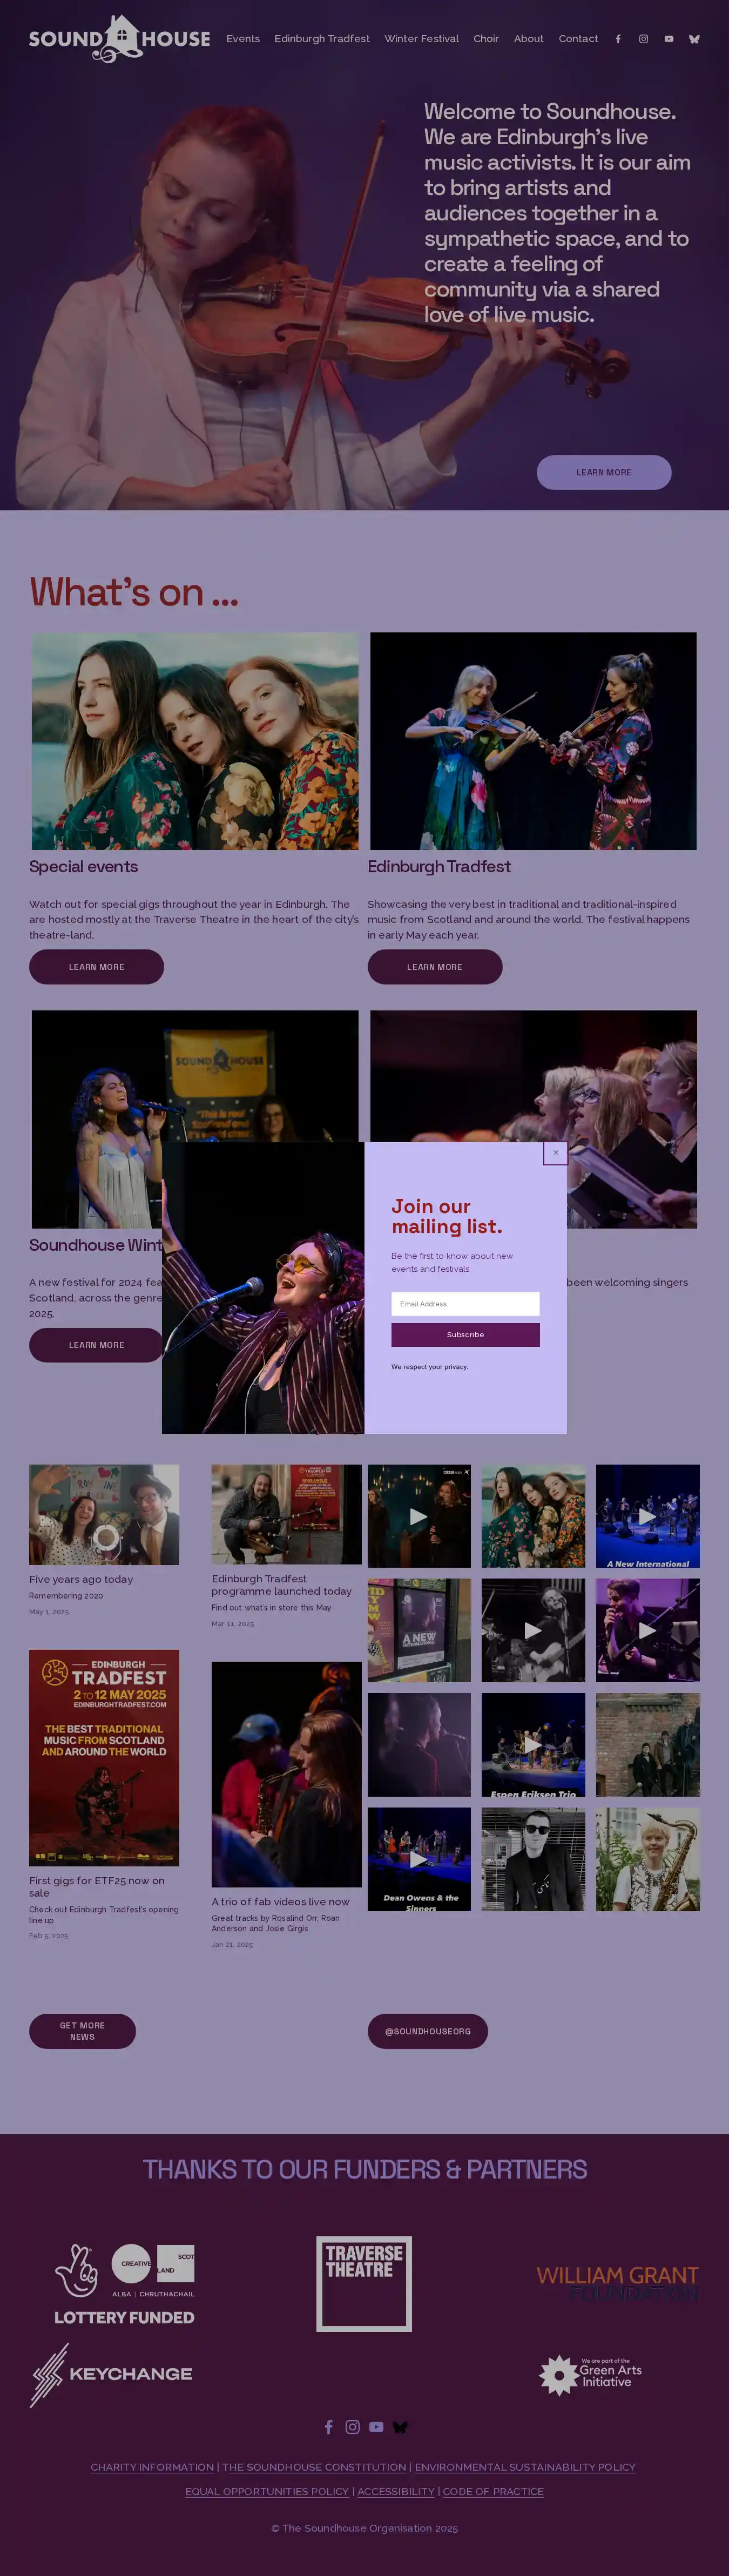729x2576 pixels.
Task: Click the footer Instagram icon
Action: tap(352, 2427)
